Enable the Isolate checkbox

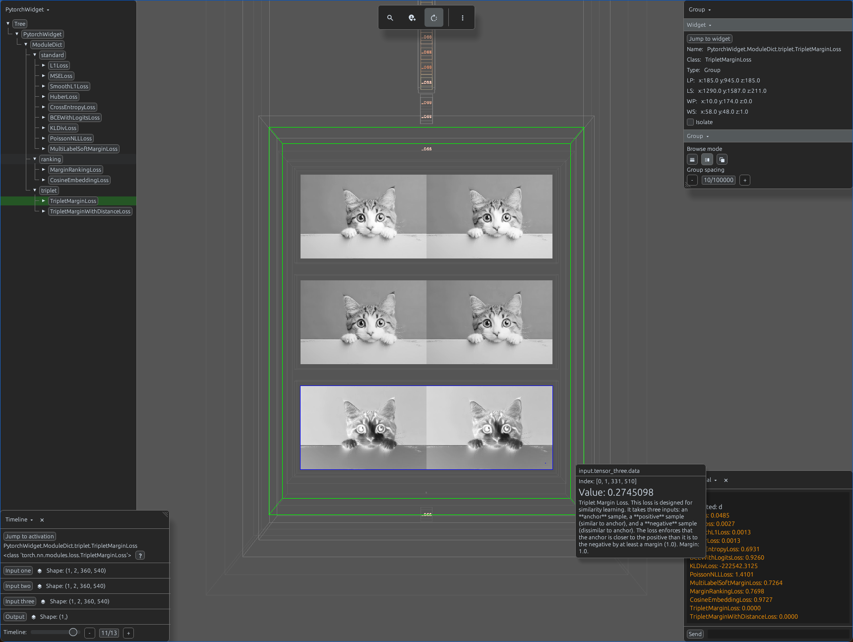pos(690,122)
